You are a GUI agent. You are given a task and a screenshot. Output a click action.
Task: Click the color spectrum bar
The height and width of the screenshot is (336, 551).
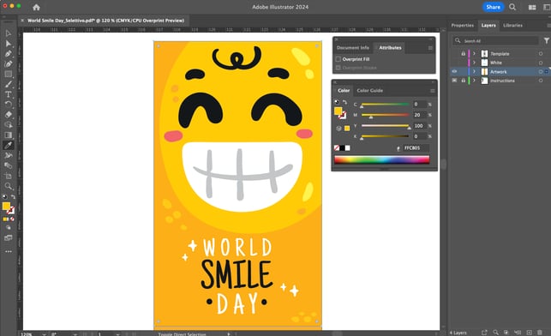click(x=381, y=160)
